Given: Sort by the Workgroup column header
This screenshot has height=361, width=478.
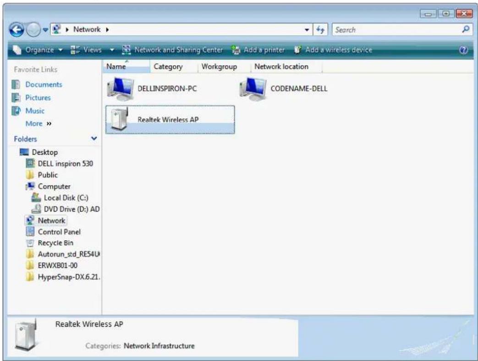Looking at the screenshot, I should [x=224, y=67].
